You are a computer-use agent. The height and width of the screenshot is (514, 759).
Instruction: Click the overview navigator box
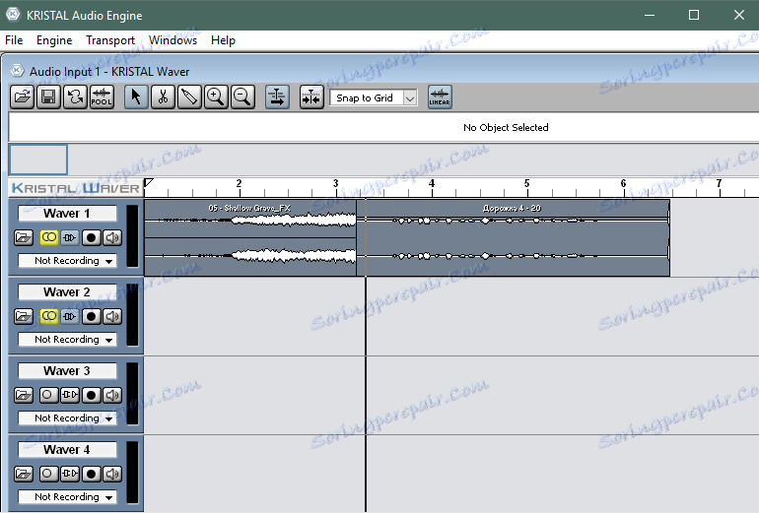(38, 160)
